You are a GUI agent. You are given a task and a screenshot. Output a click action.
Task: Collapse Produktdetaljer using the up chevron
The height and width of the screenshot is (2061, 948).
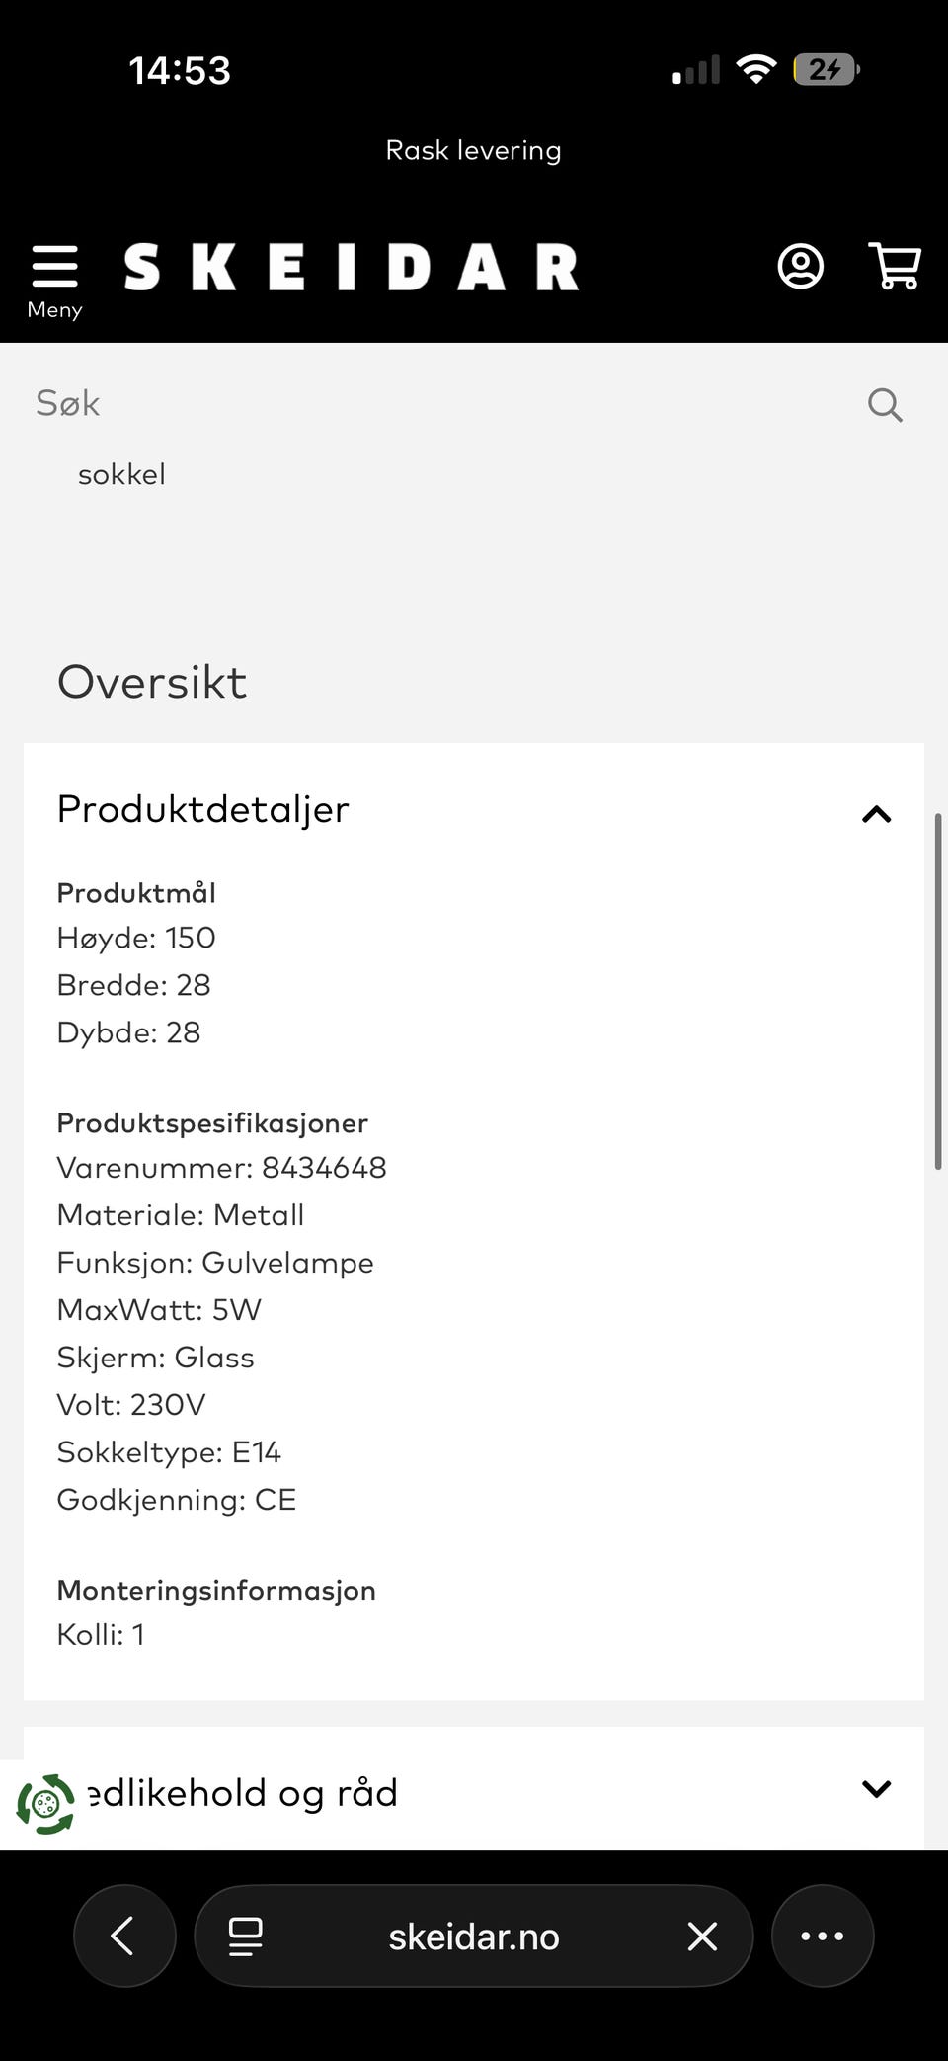tap(876, 814)
